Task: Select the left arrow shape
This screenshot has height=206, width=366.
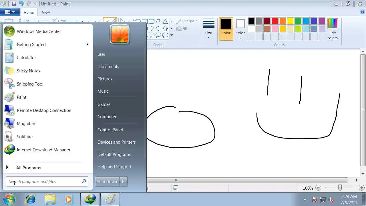Action: click(x=158, y=28)
